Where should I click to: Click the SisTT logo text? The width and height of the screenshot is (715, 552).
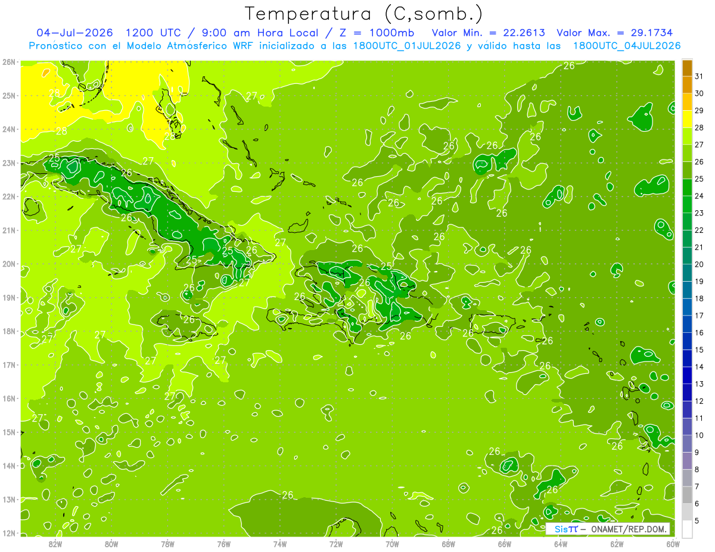tap(566, 529)
